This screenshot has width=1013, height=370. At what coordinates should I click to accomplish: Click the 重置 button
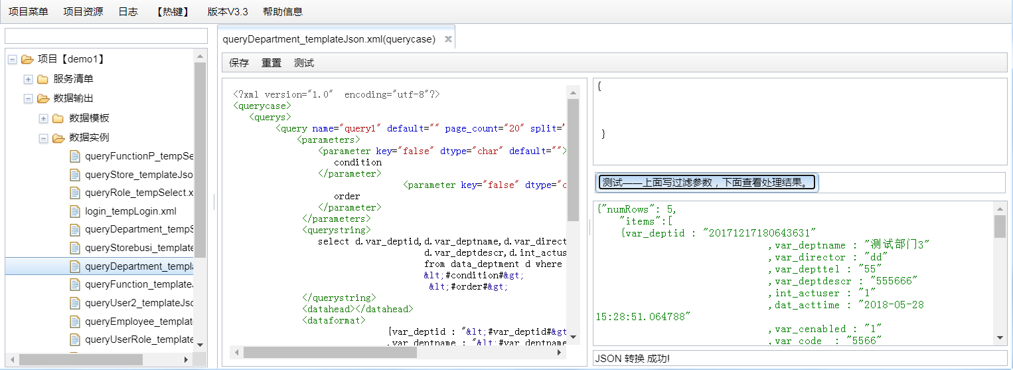point(272,63)
